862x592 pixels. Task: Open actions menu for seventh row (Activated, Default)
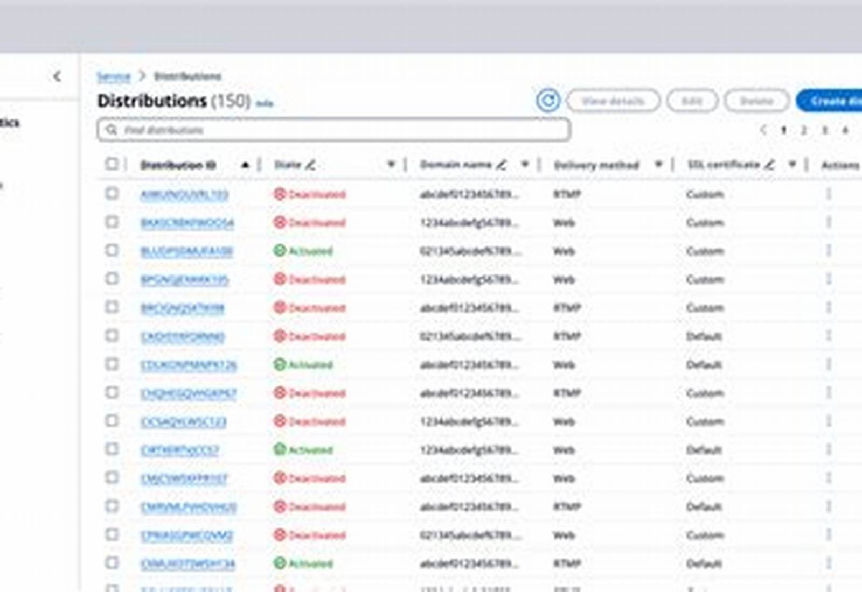[829, 364]
